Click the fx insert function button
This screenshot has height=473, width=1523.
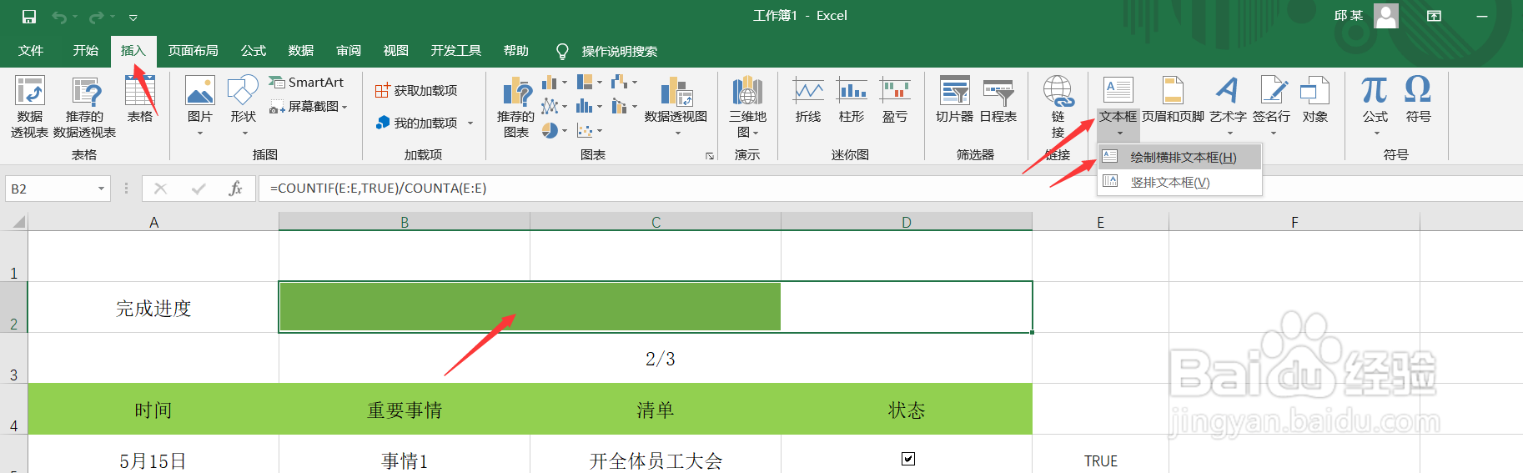click(x=235, y=189)
